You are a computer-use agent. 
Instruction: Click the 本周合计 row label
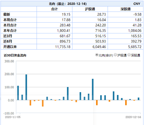[x=10, y=20]
